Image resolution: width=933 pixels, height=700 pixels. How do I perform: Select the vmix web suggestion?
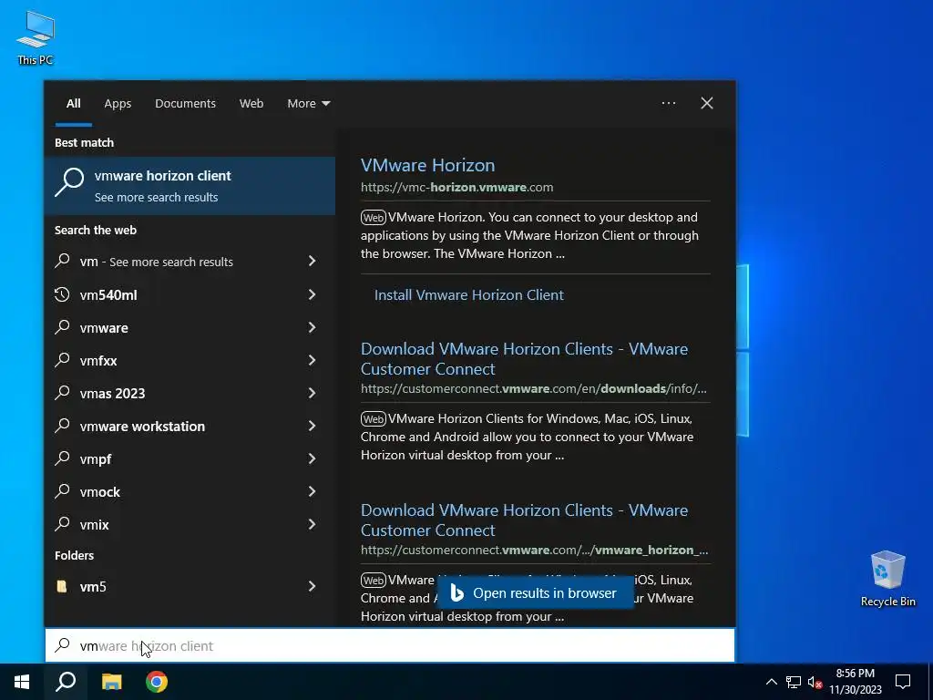coord(190,524)
